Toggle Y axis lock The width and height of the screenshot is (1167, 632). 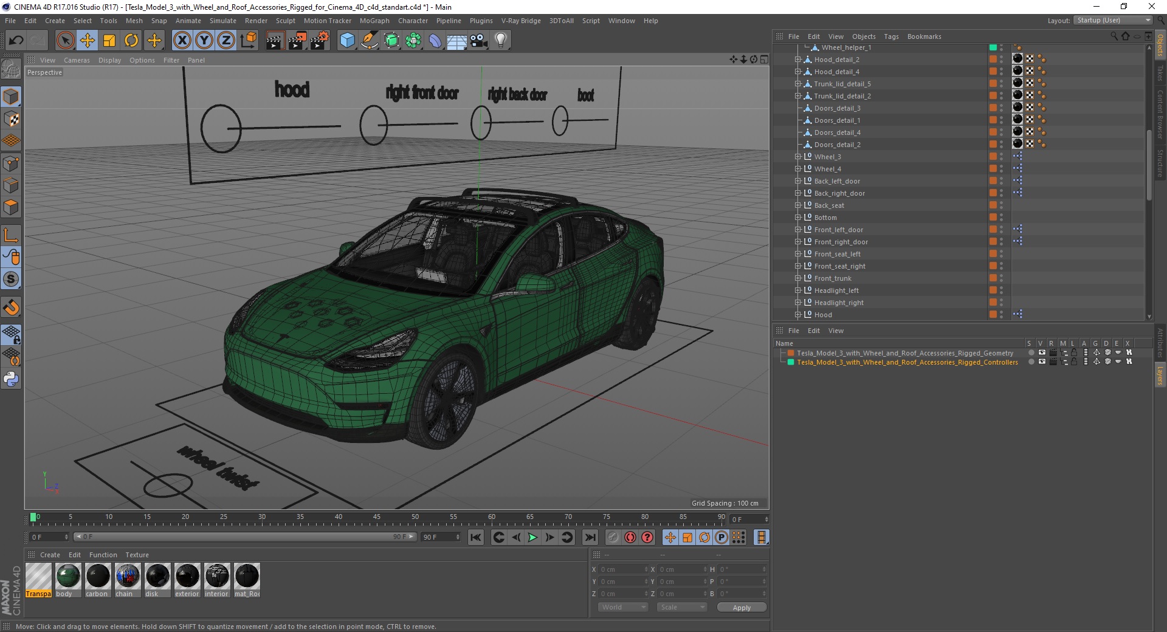click(x=204, y=41)
